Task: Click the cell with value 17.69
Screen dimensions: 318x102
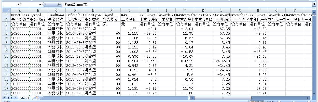Action: point(258,88)
